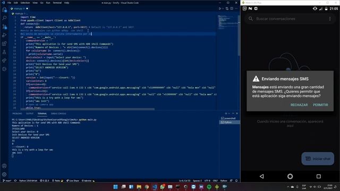340x191 pixels.
Task: Maximize terminal panel with the chevron
Action: click(233, 114)
